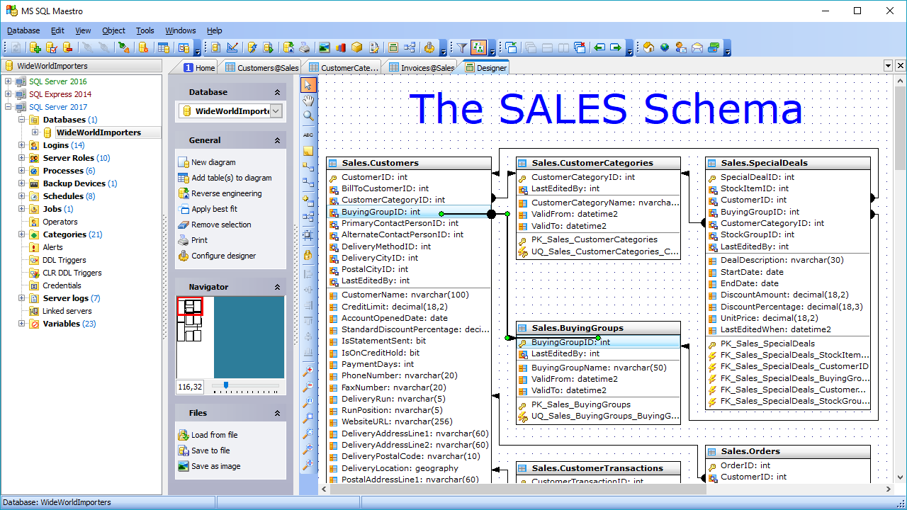Click Reverse engineering link
The image size is (907, 510).
(x=226, y=193)
